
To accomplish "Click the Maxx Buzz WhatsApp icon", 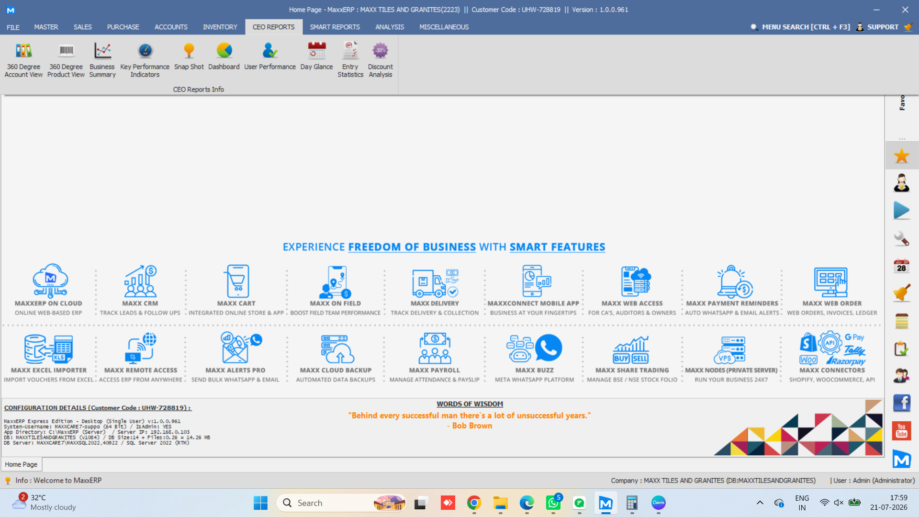I will pos(534,348).
